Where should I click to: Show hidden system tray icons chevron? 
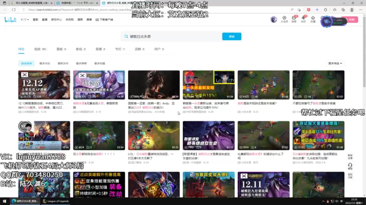pos(323,201)
